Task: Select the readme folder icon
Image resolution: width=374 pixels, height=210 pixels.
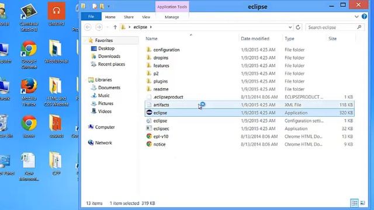Action: pos(149,89)
